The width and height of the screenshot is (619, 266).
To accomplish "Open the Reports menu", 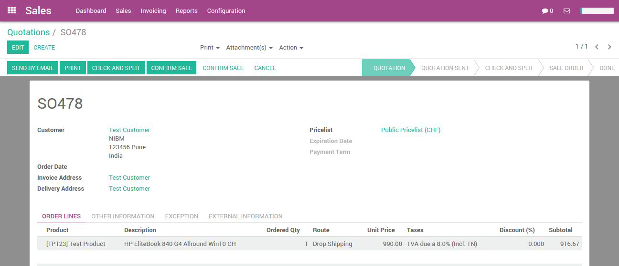I will pyautogui.click(x=186, y=10).
